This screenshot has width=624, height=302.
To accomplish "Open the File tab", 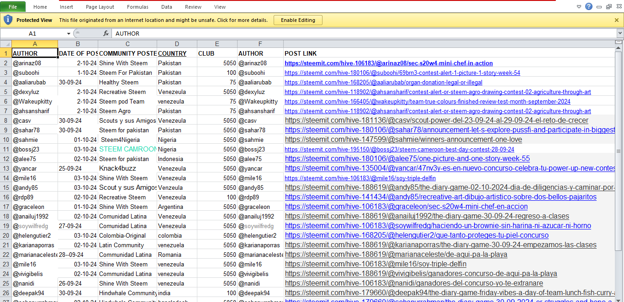I will [13, 7].
